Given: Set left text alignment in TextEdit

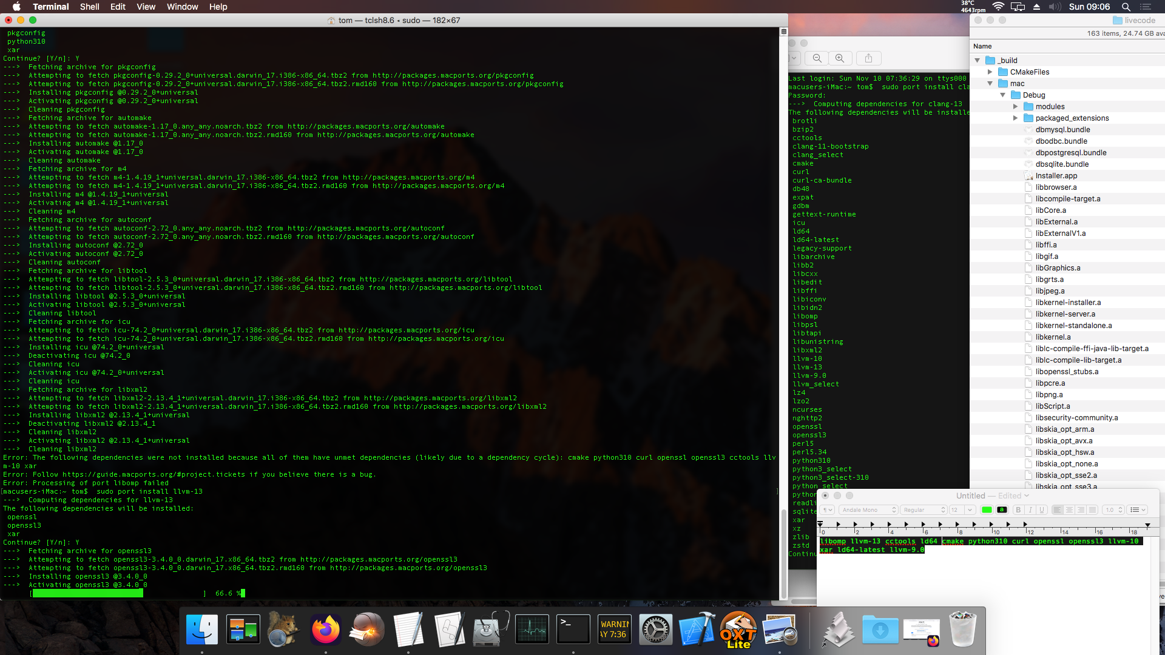Looking at the screenshot, I should [1058, 510].
